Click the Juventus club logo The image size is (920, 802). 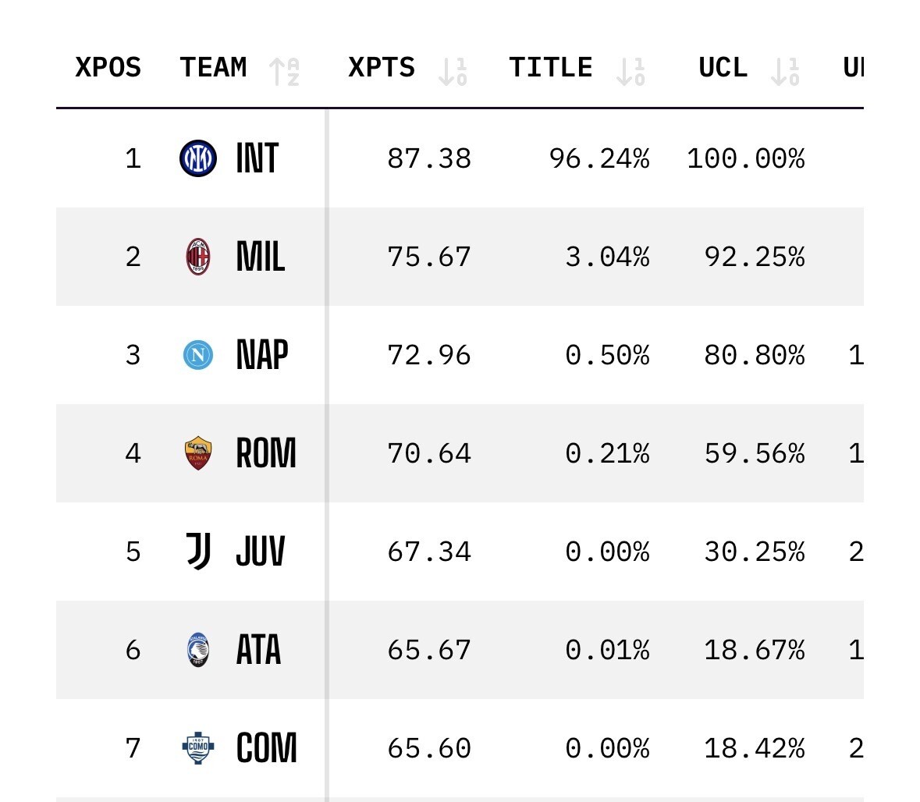[x=198, y=552]
